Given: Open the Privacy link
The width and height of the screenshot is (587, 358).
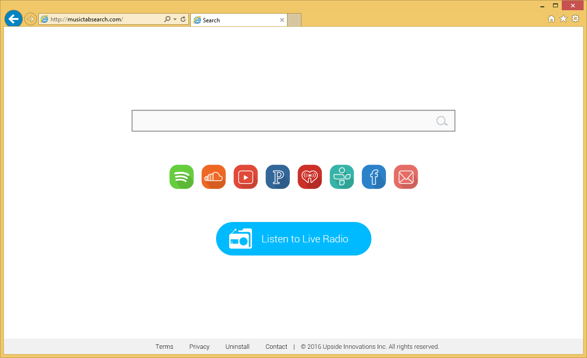Looking at the screenshot, I should (x=200, y=346).
